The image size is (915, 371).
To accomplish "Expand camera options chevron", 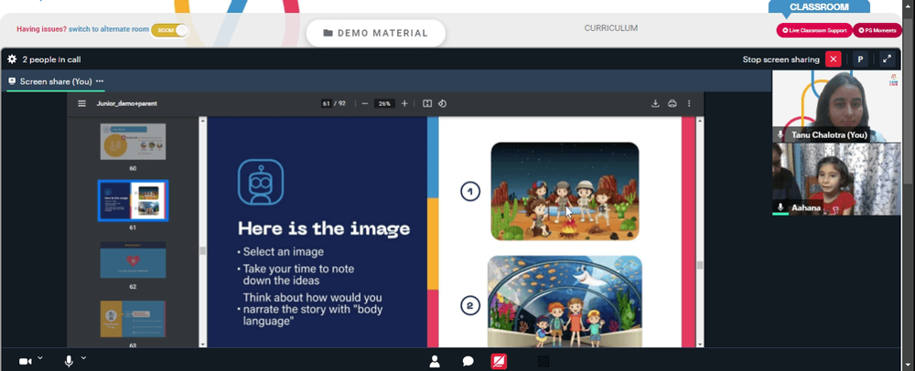I will point(40,357).
